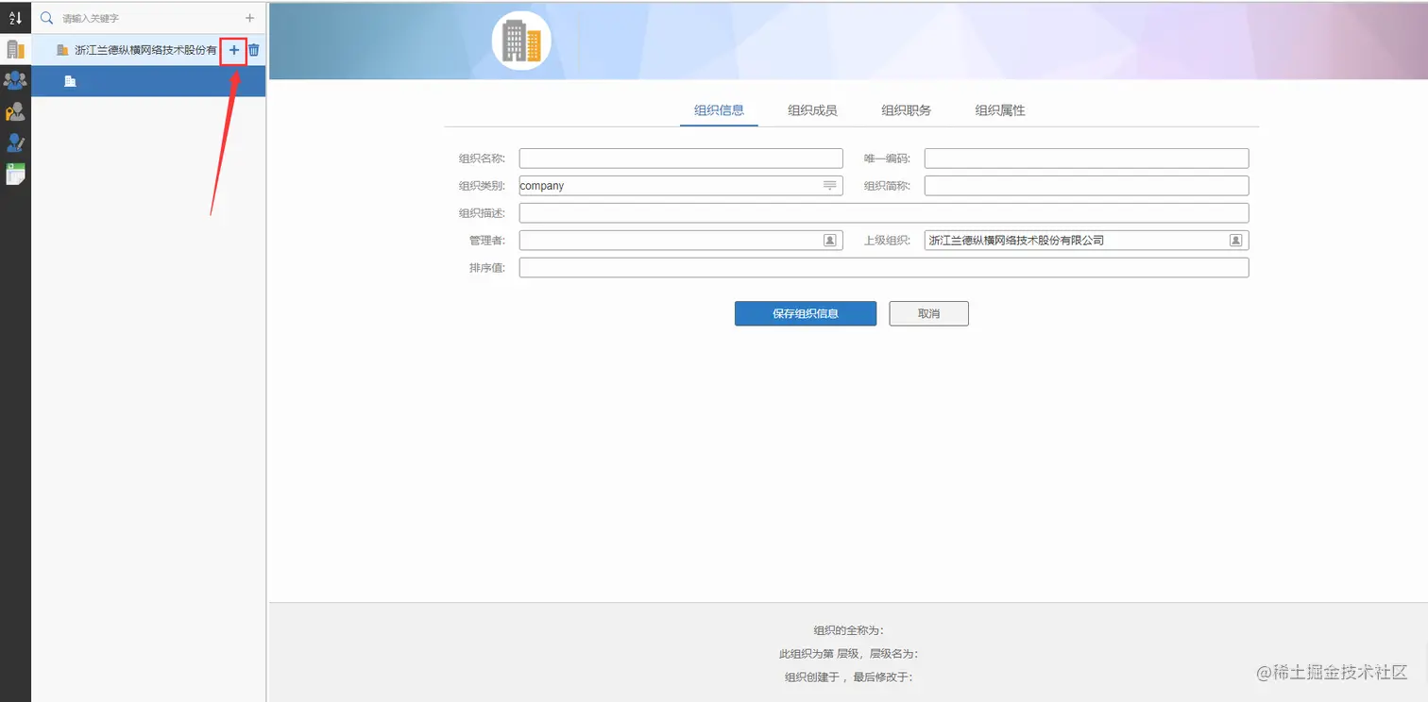Switch to 组织职务 tab
Image resolution: width=1428 pixels, height=702 pixels.
[x=907, y=110]
